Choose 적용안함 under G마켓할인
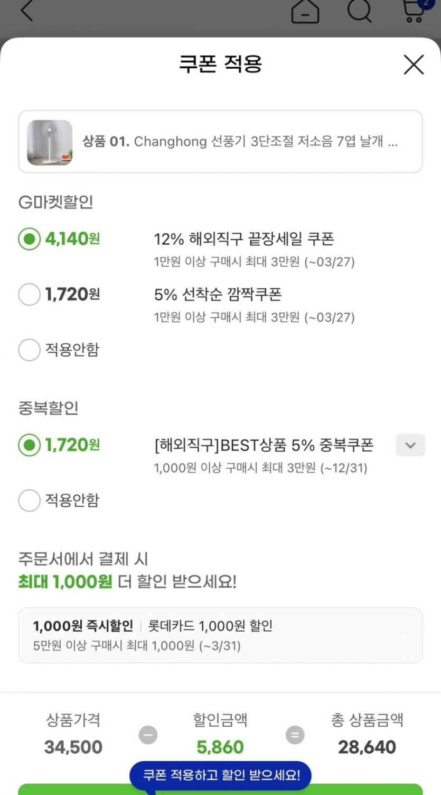The width and height of the screenshot is (441, 795). (x=29, y=350)
